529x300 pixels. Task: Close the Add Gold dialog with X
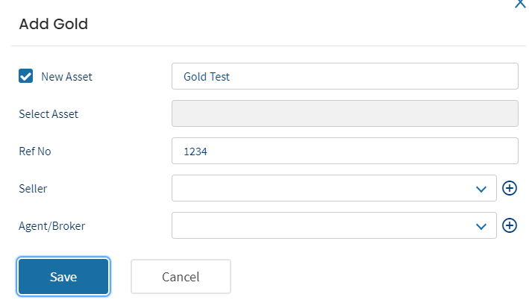(x=520, y=4)
